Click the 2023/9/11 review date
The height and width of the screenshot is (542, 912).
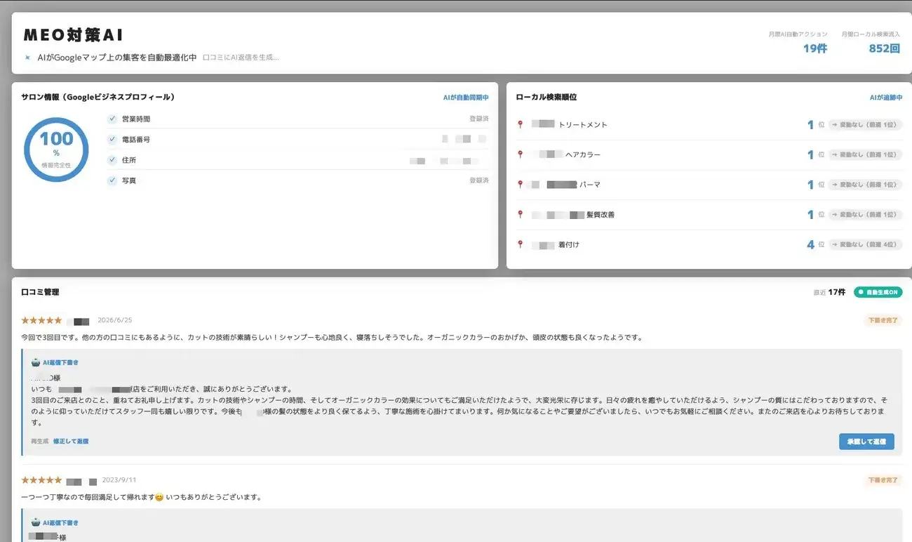119,480
